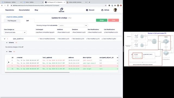Viewport: 174px width, 98px height.
Task: Click first extension icon beside bookmark star
Action: click(109, 5)
